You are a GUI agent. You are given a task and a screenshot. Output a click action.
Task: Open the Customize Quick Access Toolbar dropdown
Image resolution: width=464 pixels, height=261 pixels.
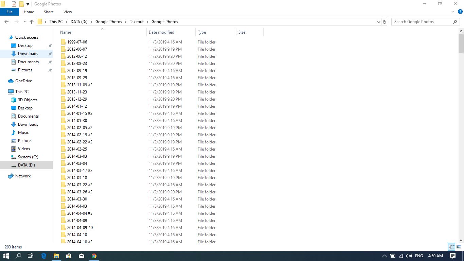pyautogui.click(x=28, y=4)
